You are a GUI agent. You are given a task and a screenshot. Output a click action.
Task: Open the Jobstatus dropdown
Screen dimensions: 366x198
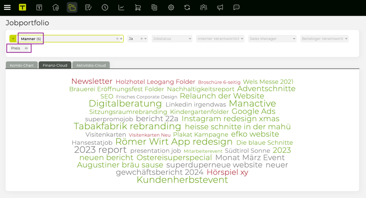(172, 39)
